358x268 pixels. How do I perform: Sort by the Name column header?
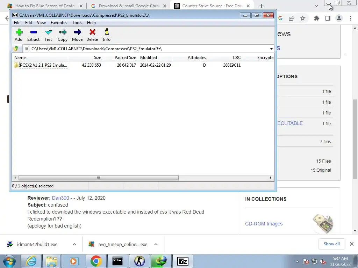(40, 58)
